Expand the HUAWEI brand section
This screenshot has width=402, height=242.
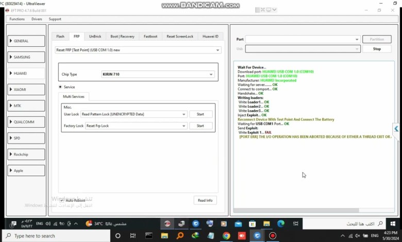[x=26, y=74]
